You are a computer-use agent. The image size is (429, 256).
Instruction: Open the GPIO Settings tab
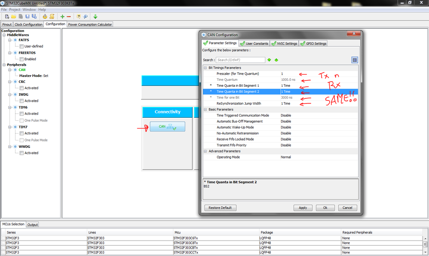313,43
